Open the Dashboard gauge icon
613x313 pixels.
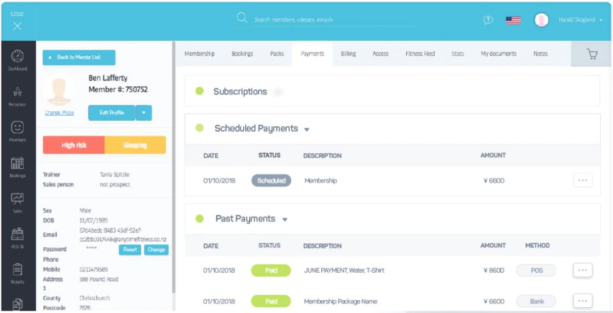tap(18, 56)
